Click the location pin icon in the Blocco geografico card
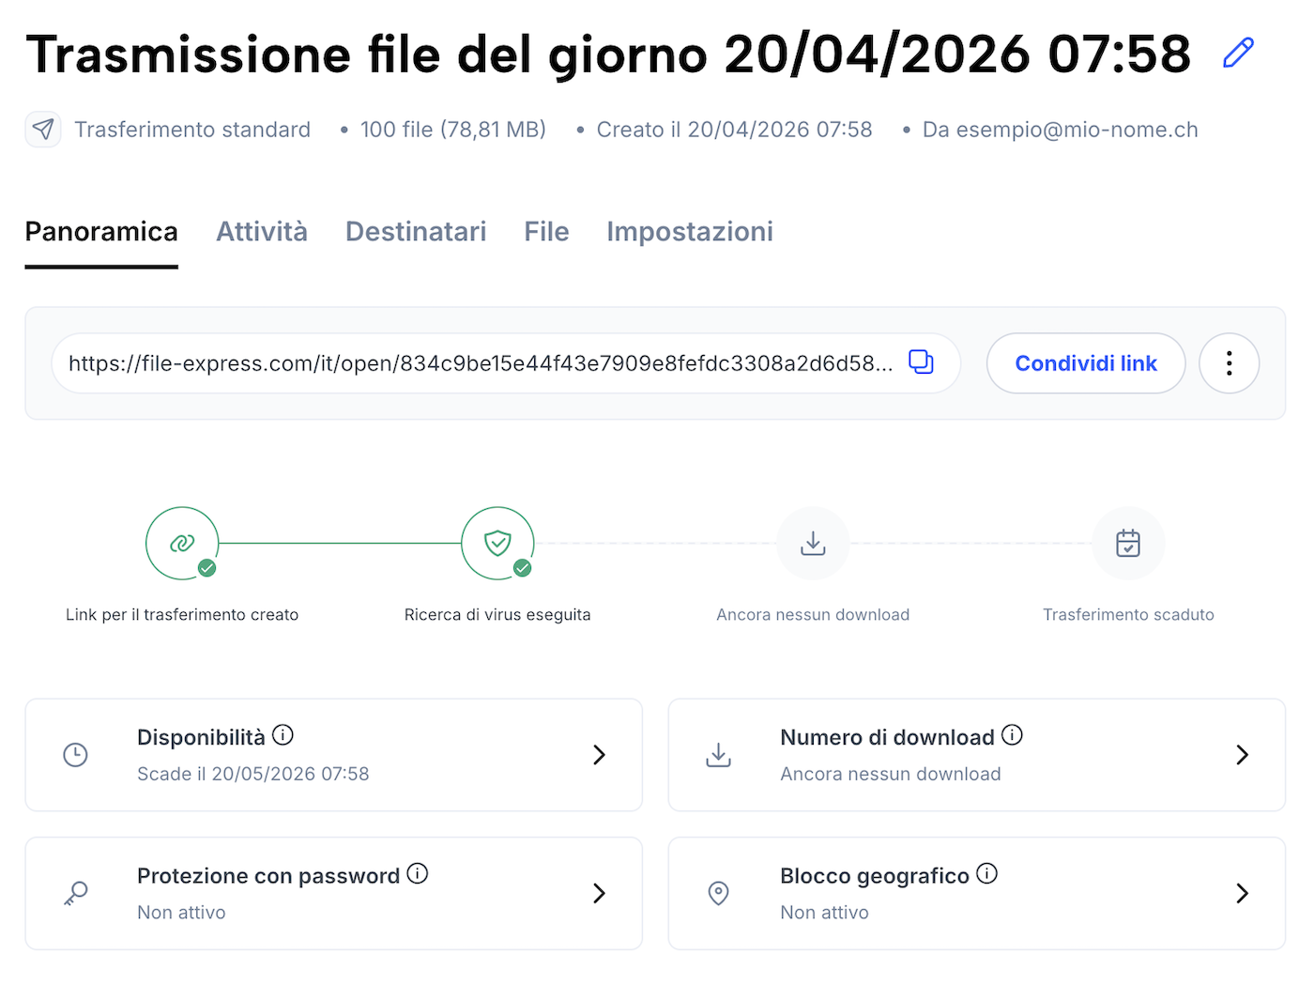The image size is (1314, 985). tap(718, 893)
